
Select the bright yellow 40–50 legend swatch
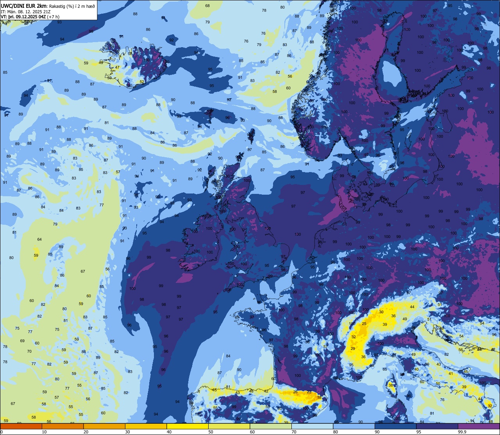click(x=187, y=426)
